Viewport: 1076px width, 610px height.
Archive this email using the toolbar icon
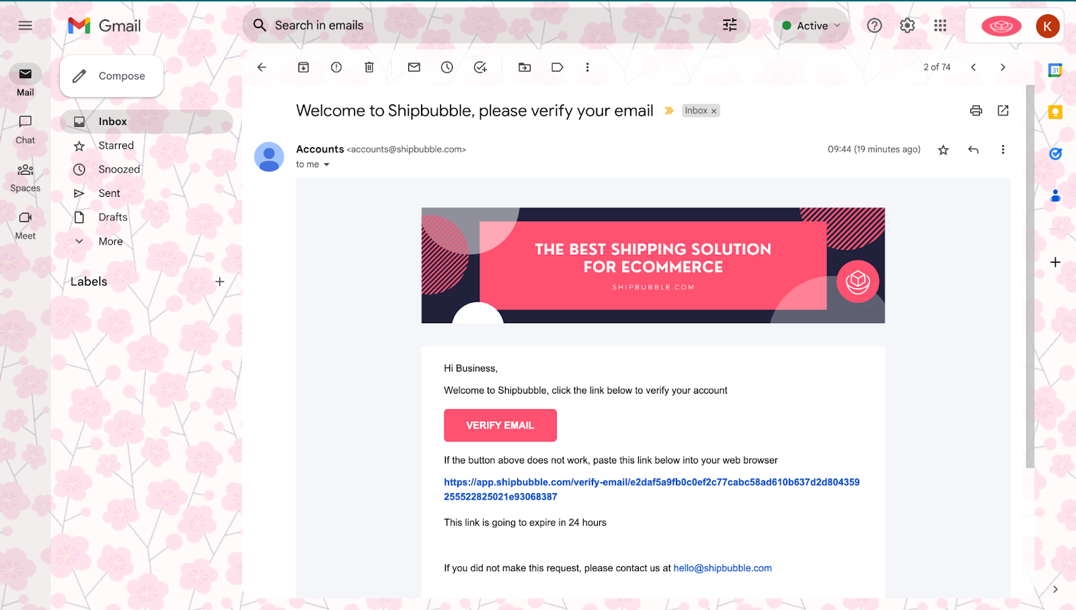point(303,67)
